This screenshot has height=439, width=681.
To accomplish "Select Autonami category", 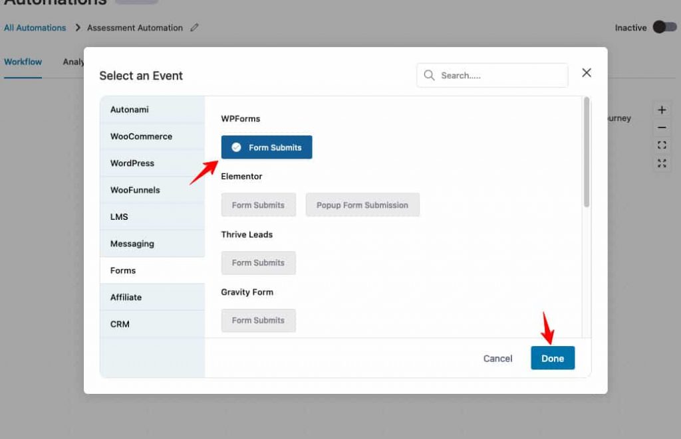I will [x=152, y=110].
